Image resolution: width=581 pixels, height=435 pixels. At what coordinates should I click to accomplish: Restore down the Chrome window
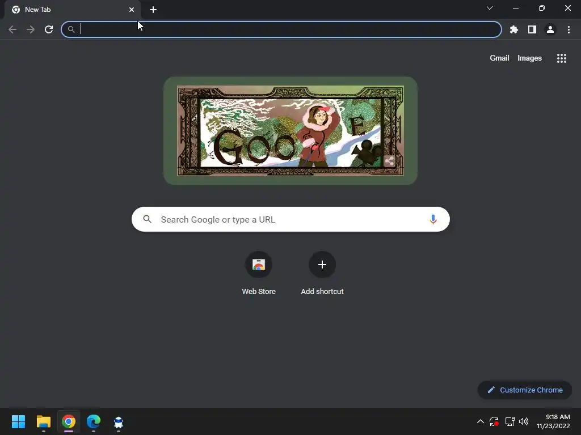coord(541,8)
